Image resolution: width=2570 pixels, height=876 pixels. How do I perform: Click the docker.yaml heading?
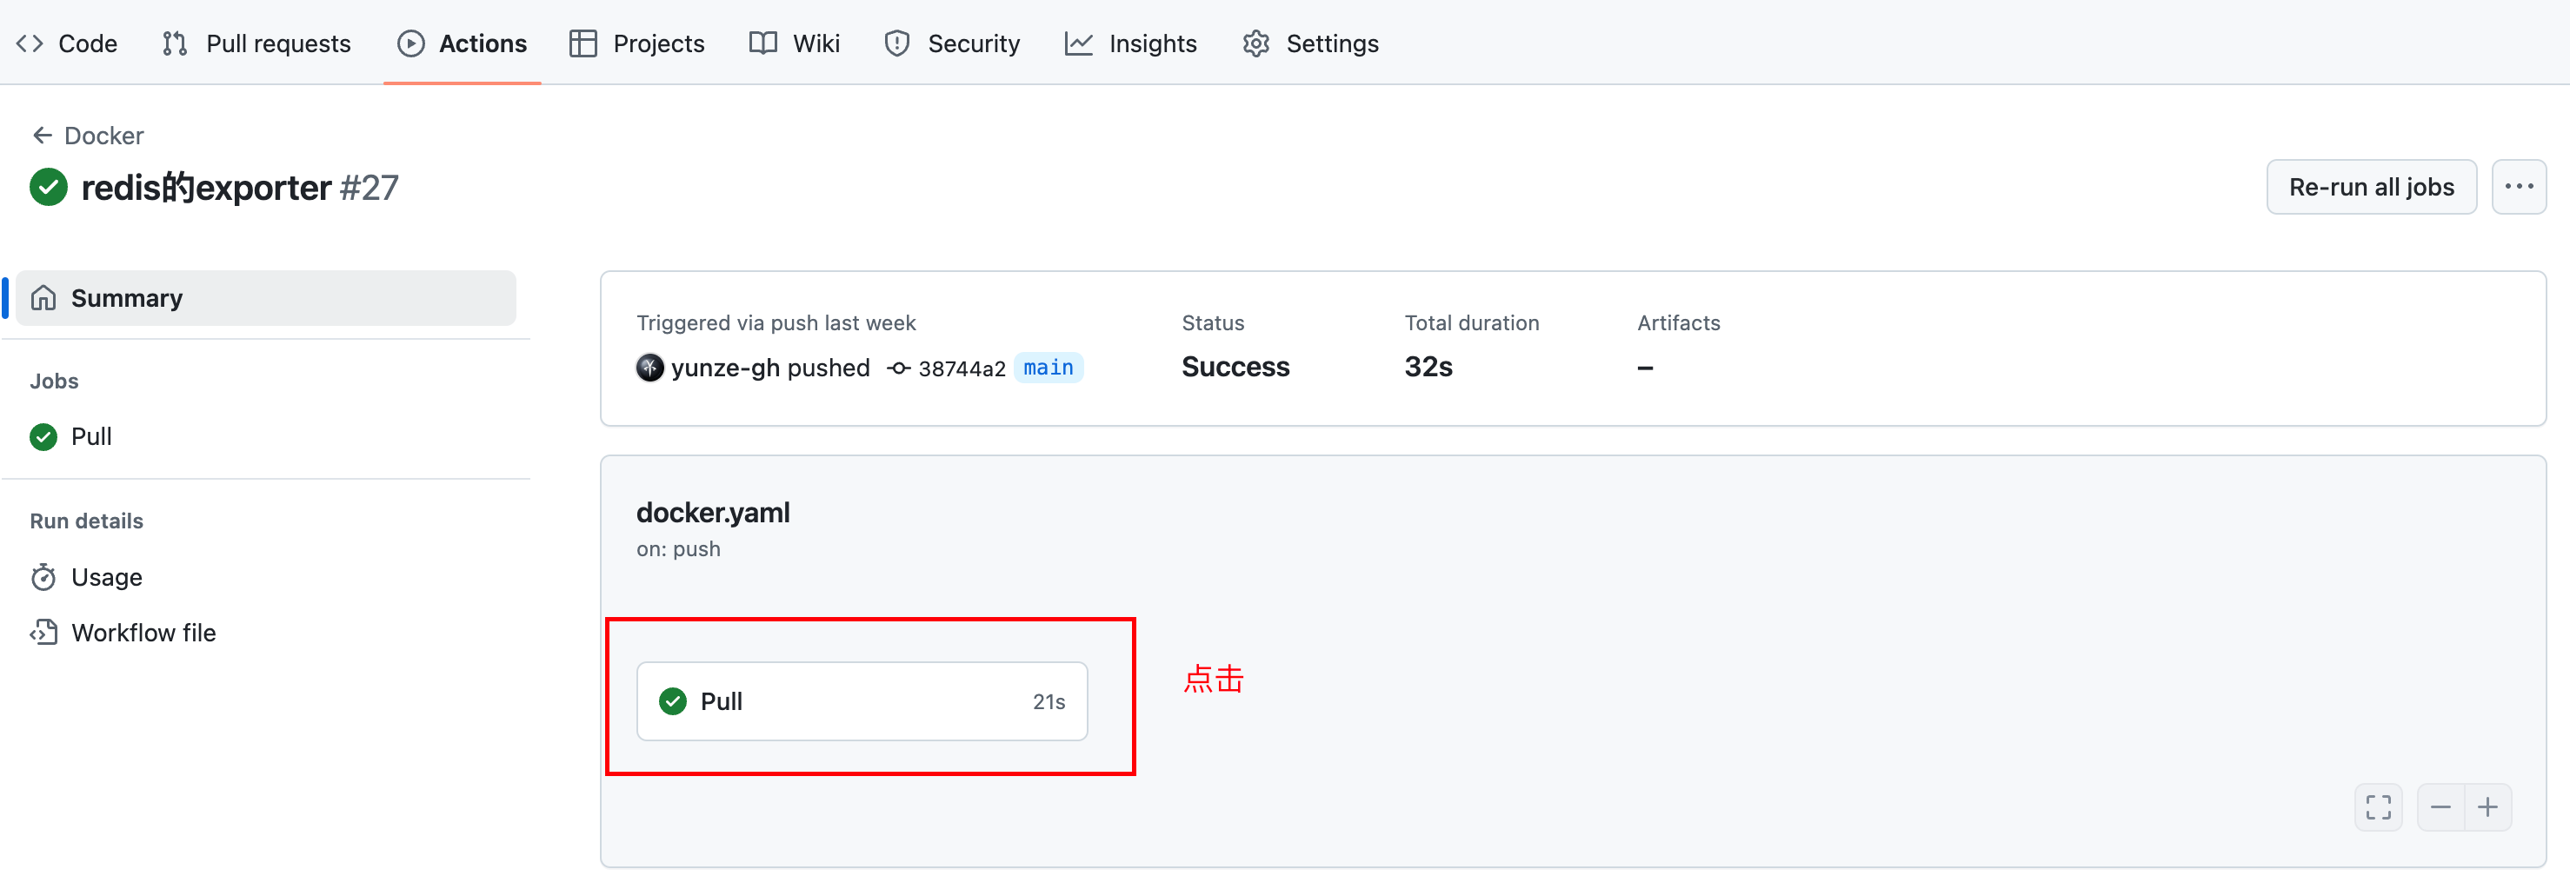712,512
